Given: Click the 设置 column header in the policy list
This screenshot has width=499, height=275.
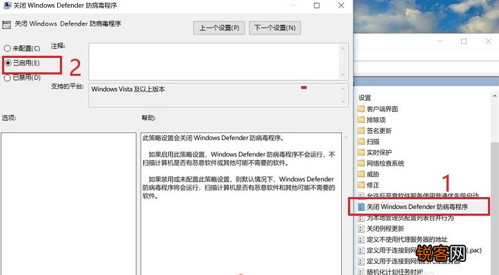Looking at the screenshot, I should tap(365, 98).
